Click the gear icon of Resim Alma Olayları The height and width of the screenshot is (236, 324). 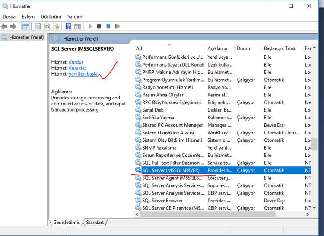click(138, 95)
